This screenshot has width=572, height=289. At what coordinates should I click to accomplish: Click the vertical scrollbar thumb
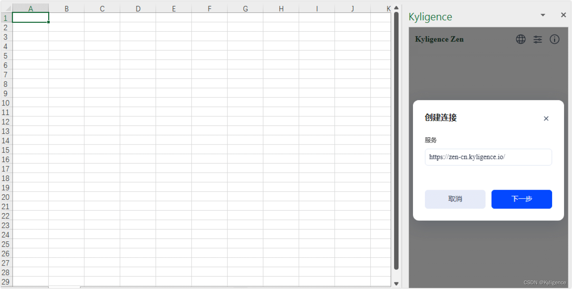pyautogui.click(x=396, y=141)
